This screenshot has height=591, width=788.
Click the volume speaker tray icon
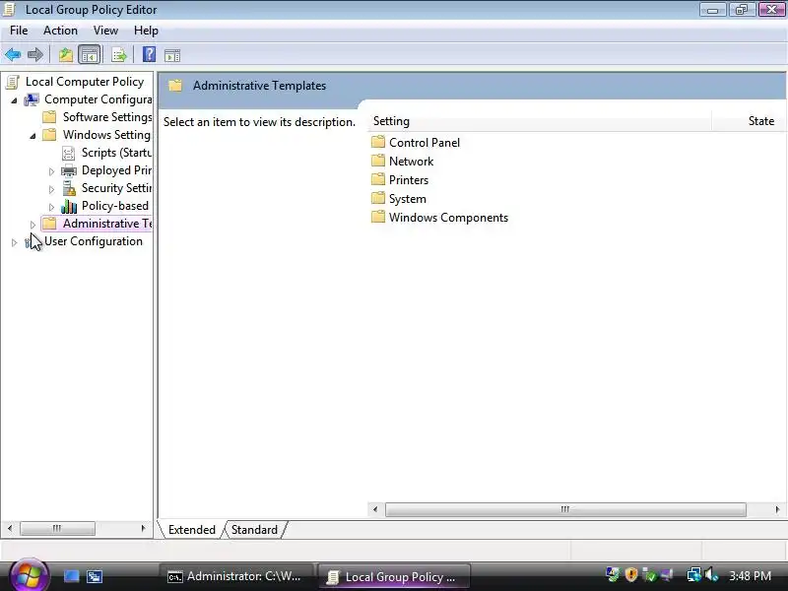tap(712, 575)
